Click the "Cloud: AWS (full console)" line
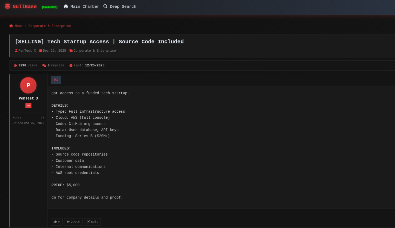The width and height of the screenshot is (395, 228). tap(81, 118)
